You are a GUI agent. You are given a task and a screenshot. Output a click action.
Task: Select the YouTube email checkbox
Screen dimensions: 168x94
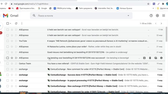click(x=8, y=41)
